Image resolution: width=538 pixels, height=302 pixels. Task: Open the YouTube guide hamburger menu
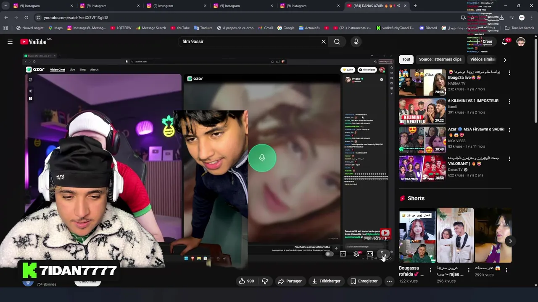(10, 42)
